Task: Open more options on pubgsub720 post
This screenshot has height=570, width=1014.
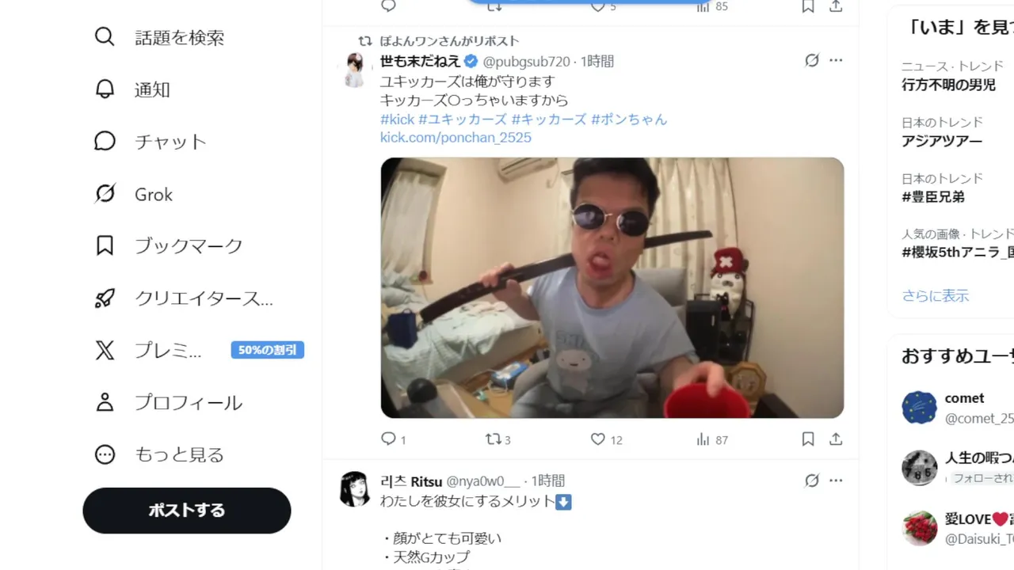Action: click(x=836, y=61)
